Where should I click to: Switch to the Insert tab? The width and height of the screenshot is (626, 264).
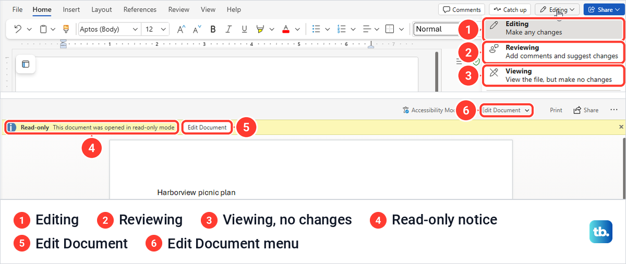(71, 9)
